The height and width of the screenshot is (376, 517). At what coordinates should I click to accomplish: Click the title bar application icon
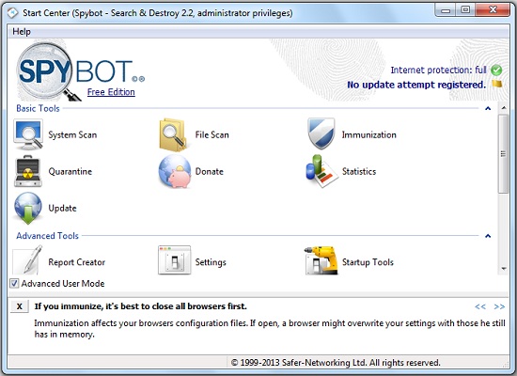coord(13,13)
